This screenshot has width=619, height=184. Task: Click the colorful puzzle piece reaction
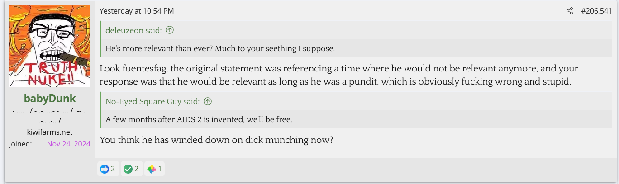pos(152,169)
